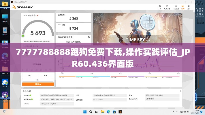205x115 pixels.
Task: Open File Explorer from the taskbar
Action: pyautogui.click(x=103, y=112)
